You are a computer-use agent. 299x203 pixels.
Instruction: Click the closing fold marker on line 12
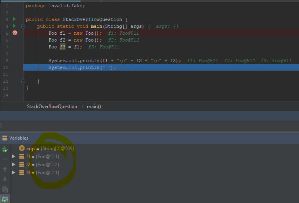pyautogui.click(x=23, y=81)
